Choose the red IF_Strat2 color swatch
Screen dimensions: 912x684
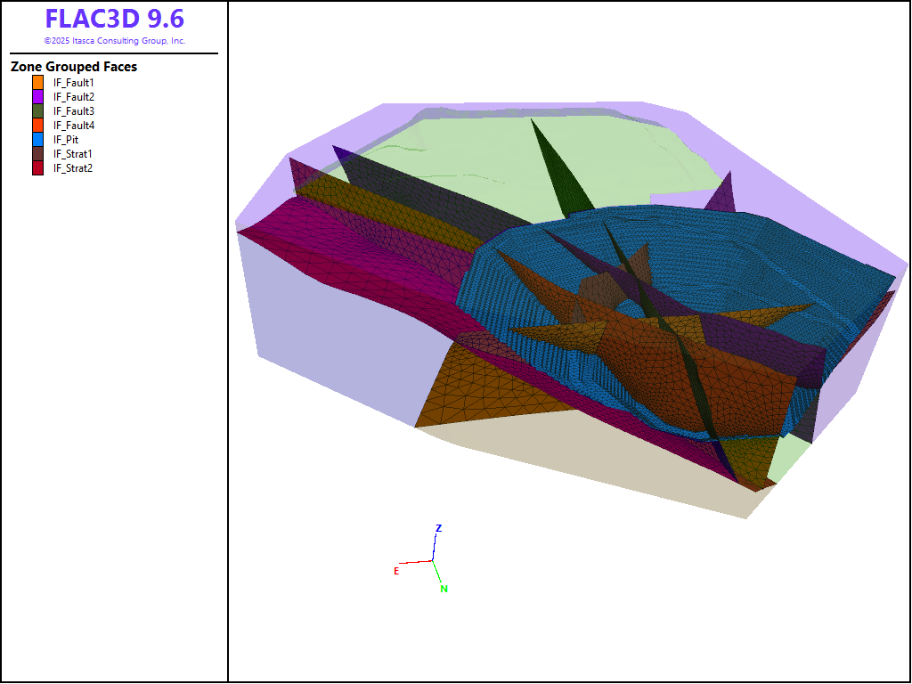point(37,168)
